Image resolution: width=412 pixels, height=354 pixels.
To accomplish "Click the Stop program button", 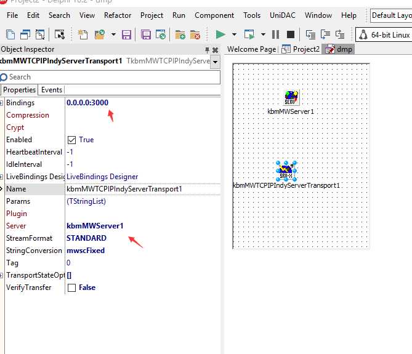I will tap(291, 34).
